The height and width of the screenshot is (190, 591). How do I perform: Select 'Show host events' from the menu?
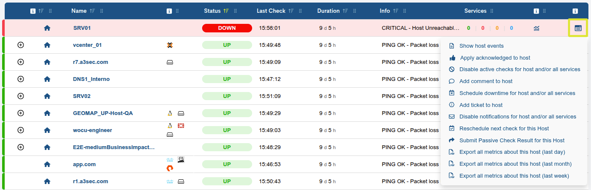point(481,46)
